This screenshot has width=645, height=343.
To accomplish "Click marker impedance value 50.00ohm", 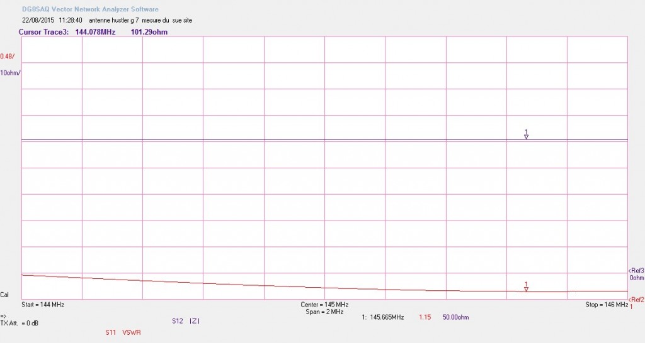I will click(455, 317).
